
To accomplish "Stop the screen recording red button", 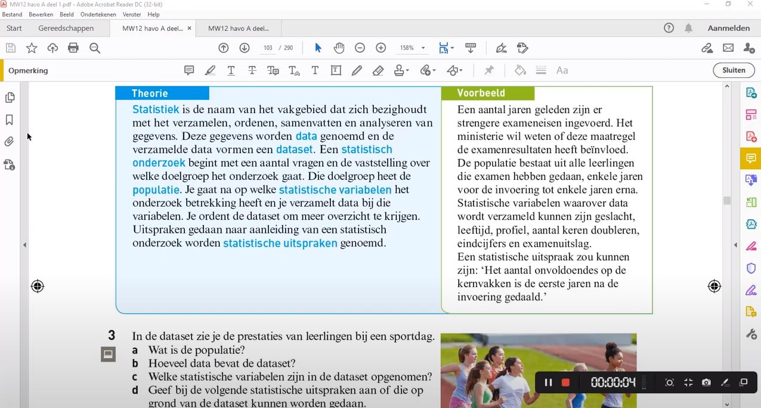I will [565, 382].
